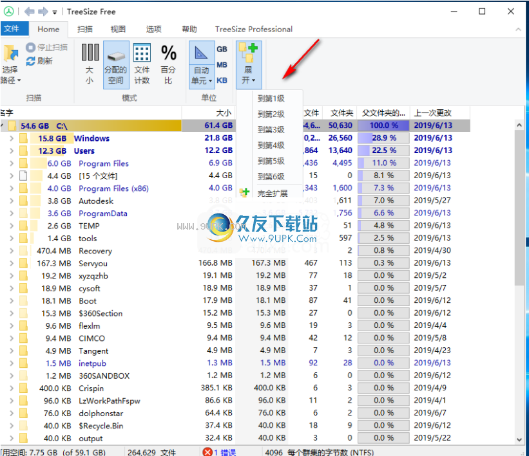
Task: Switch to the 视图 ribbon tab
Action: click(118, 30)
